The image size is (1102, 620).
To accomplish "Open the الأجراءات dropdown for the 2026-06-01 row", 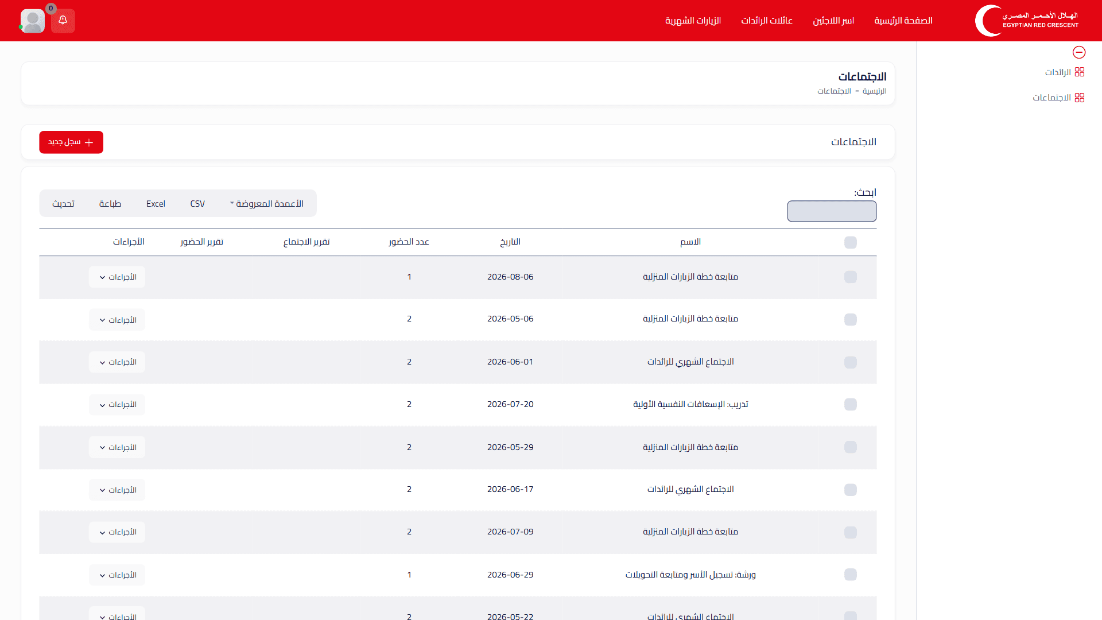I will tap(117, 362).
